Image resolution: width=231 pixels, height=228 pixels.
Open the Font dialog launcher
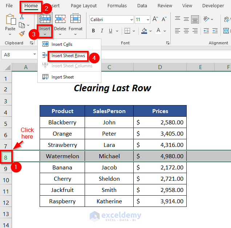click(x=168, y=43)
